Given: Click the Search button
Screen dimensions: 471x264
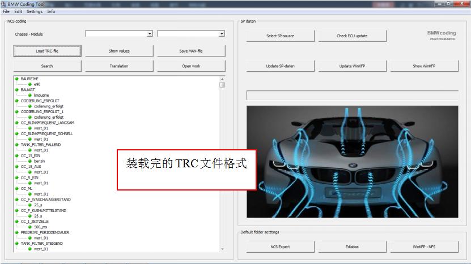Looking at the screenshot, I should coord(47,66).
